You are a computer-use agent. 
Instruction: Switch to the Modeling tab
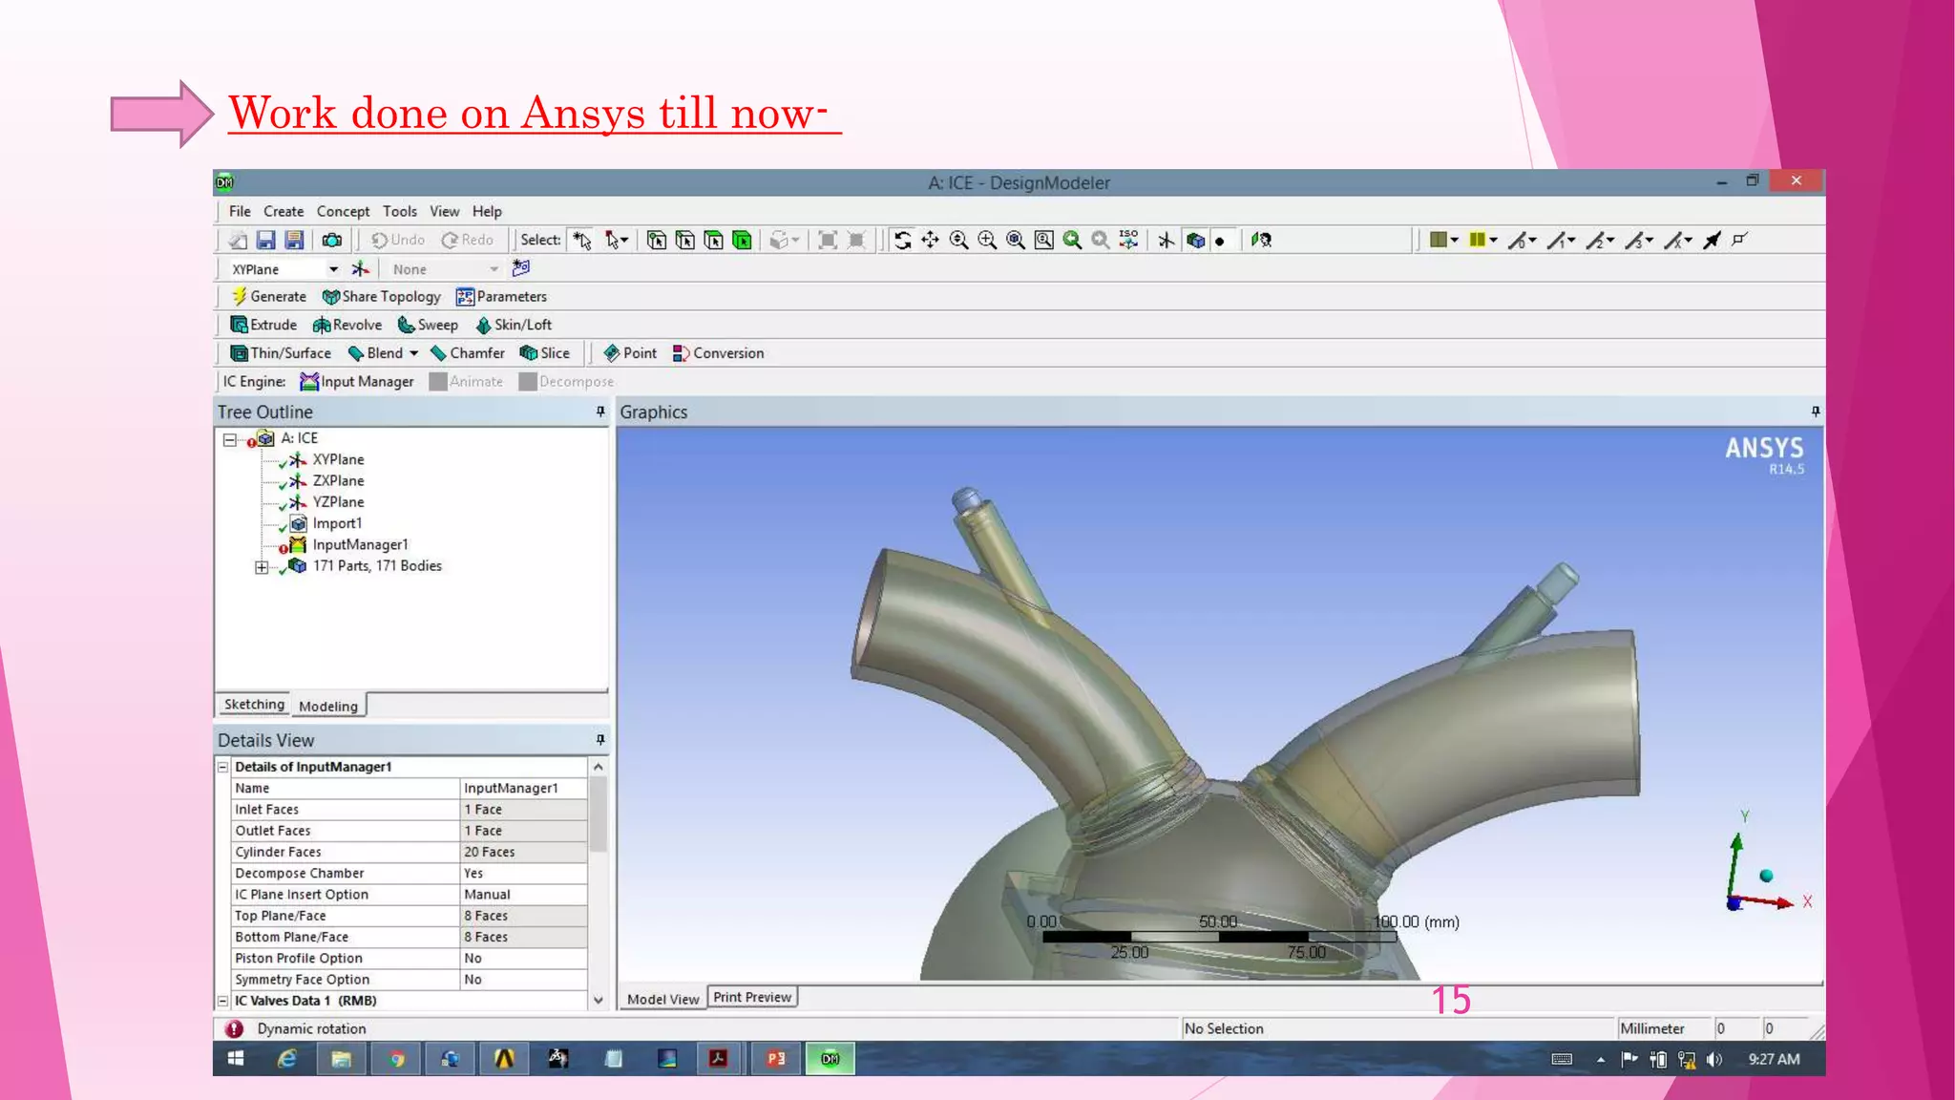pyautogui.click(x=328, y=706)
